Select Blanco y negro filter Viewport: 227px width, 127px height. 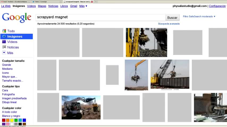[x=11, y=116]
